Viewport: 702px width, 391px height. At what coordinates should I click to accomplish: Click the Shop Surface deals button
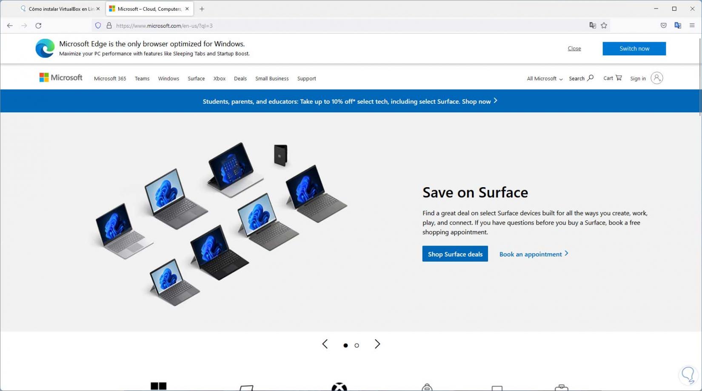click(455, 254)
